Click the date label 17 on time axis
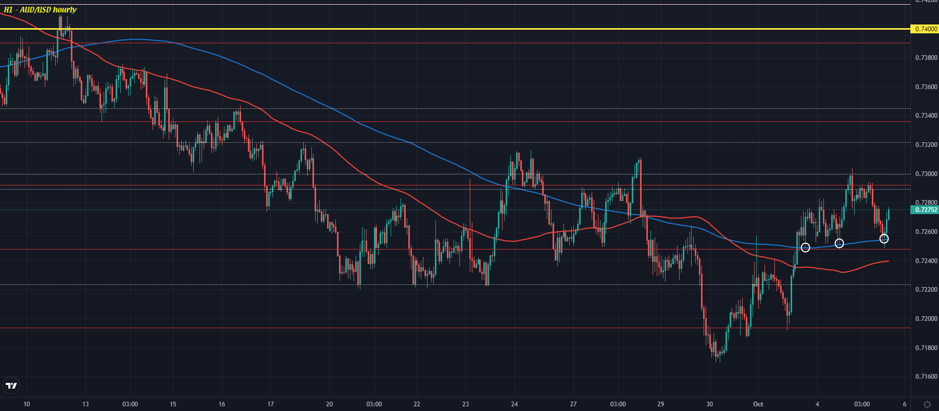 click(x=270, y=404)
